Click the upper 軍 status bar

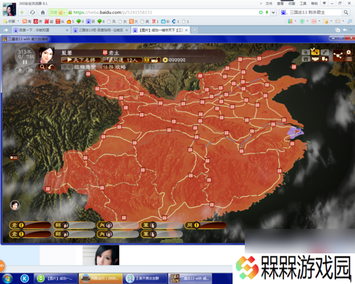162,225
